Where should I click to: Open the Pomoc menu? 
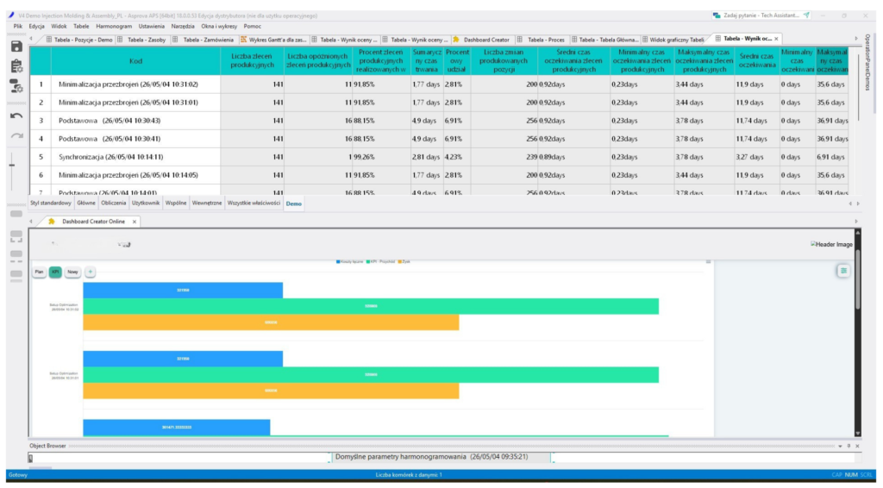253,27
